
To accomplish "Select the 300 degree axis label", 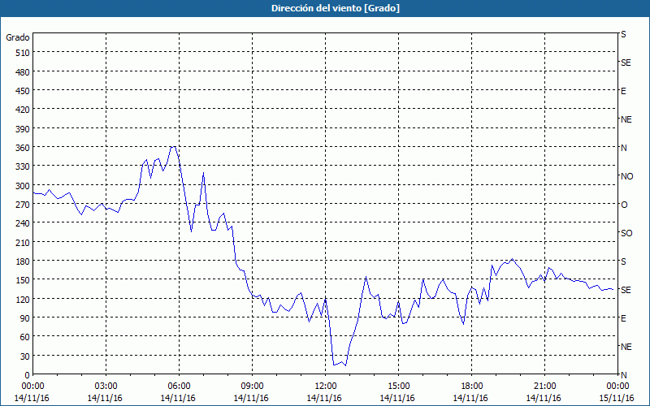I will pyautogui.click(x=22, y=186).
